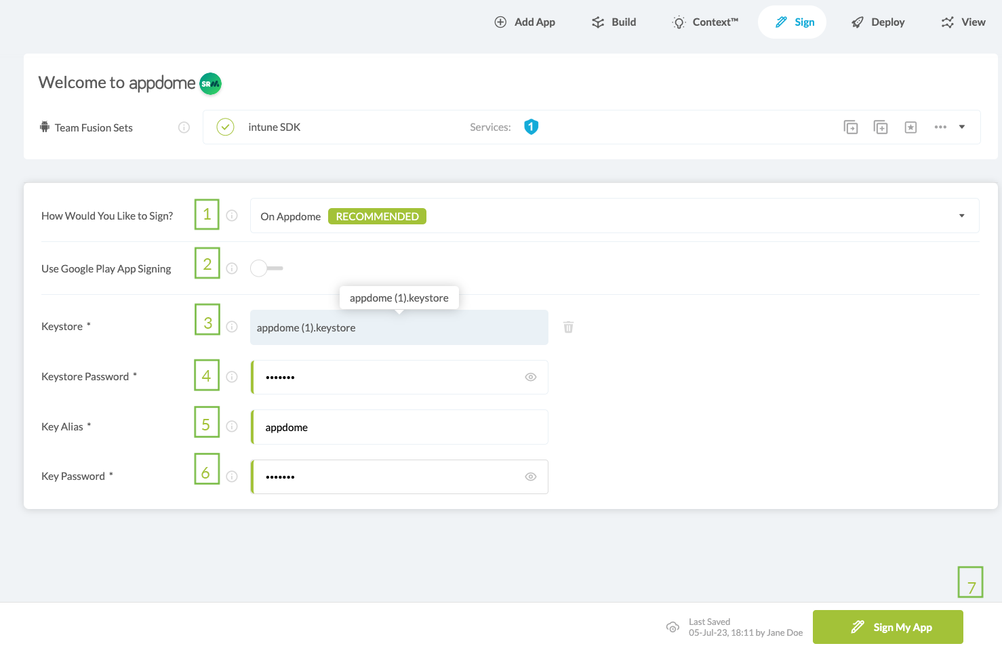This screenshot has width=1002, height=648.
Task: Click the Last Saved cloud icon
Action: click(673, 627)
